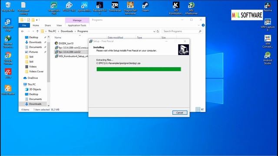This screenshot has height=156, width=278.
Task: Refresh the Programs folder in Explorer
Action: coord(158,31)
